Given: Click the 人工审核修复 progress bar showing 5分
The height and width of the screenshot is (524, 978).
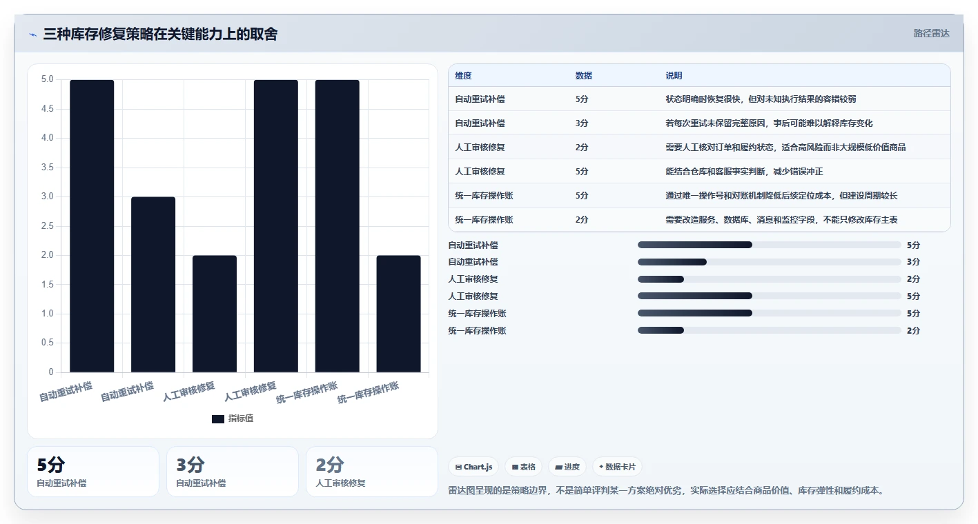Looking at the screenshot, I should pyautogui.click(x=770, y=296).
